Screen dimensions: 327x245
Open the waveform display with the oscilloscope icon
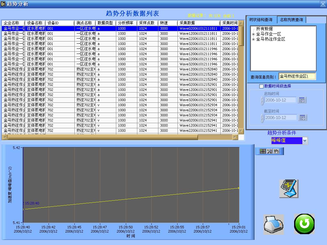288,189
